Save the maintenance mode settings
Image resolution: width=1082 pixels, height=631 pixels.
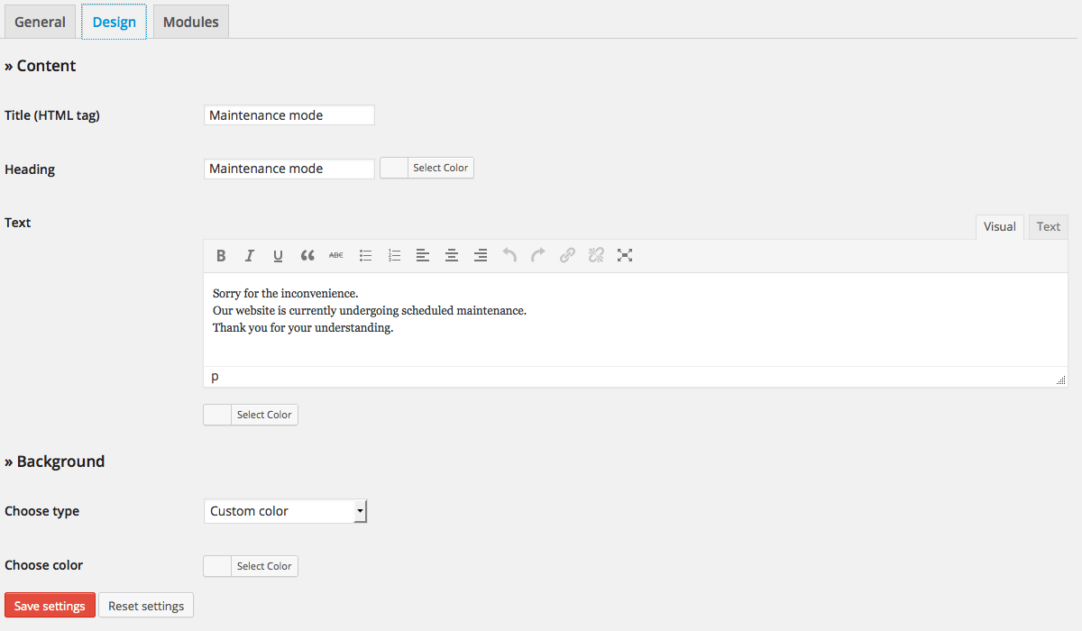coord(50,605)
